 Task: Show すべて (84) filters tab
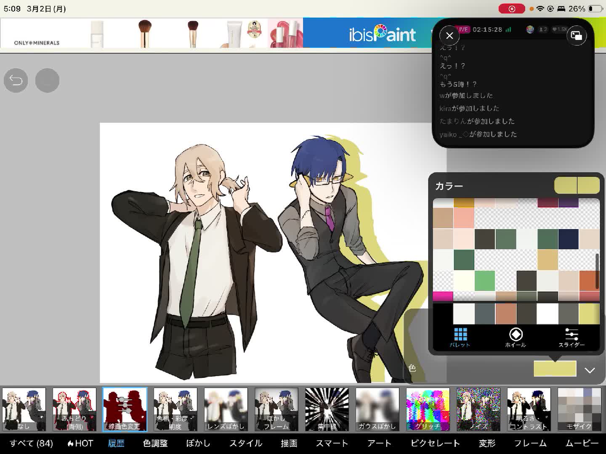tap(32, 443)
